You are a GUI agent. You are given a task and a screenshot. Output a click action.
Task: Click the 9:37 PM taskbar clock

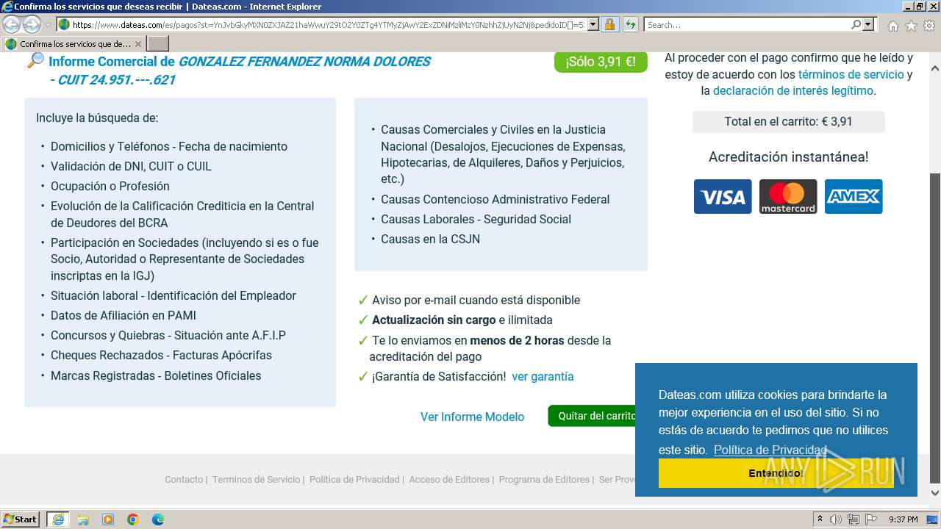[x=903, y=519]
